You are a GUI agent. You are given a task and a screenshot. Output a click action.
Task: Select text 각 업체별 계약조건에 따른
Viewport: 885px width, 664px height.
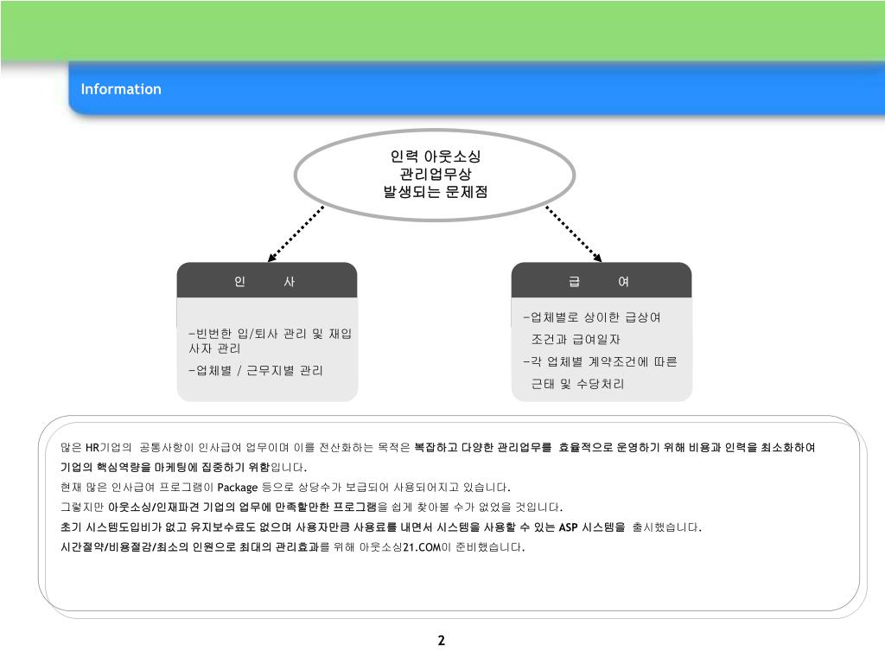tap(600, 361)
